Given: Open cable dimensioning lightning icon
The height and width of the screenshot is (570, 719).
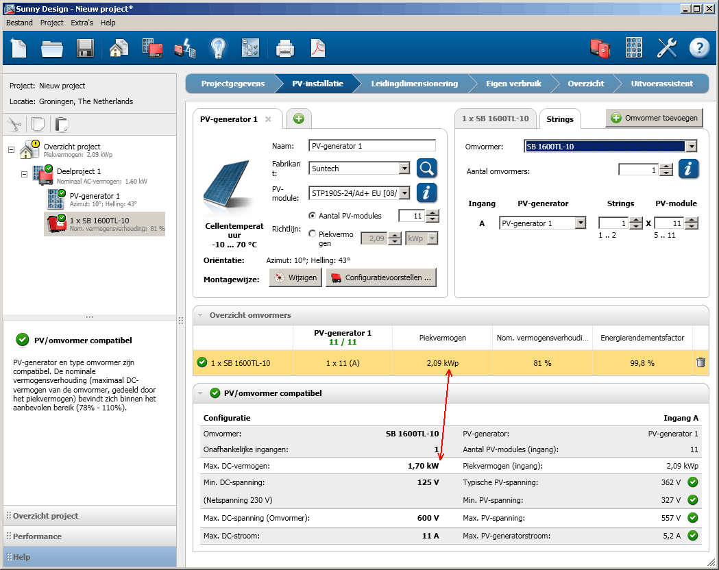Looking at the screenshot, I should [x=185, y=48].
